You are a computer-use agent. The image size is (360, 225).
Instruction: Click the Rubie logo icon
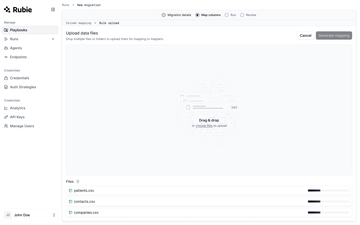point(7,9)
